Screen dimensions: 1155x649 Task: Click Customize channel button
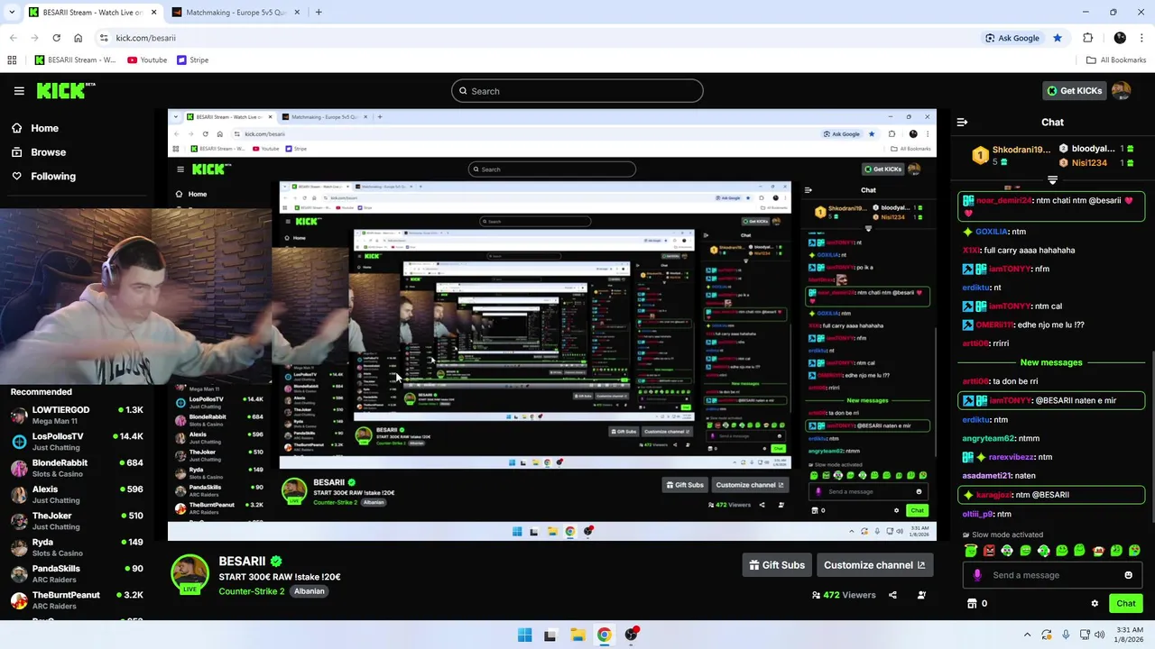pyautogui.click(x=874, y=565)
